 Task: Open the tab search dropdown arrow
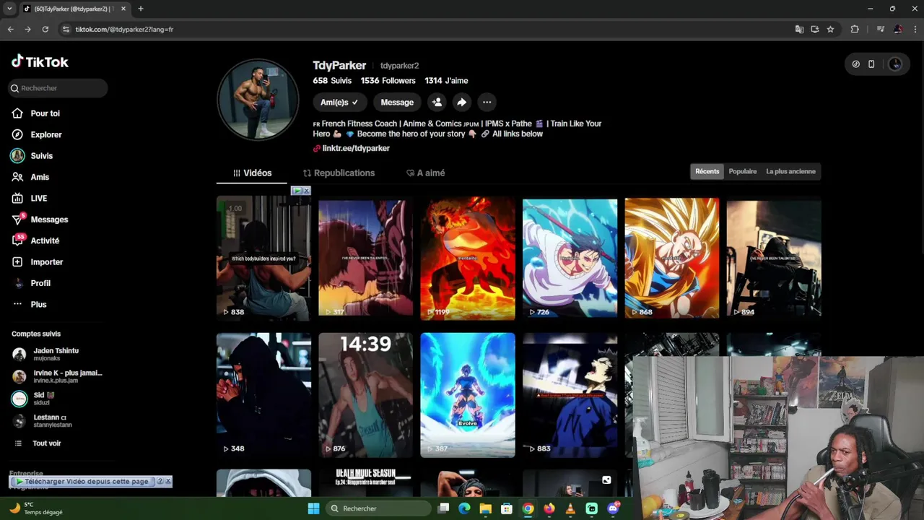[9, 9]
